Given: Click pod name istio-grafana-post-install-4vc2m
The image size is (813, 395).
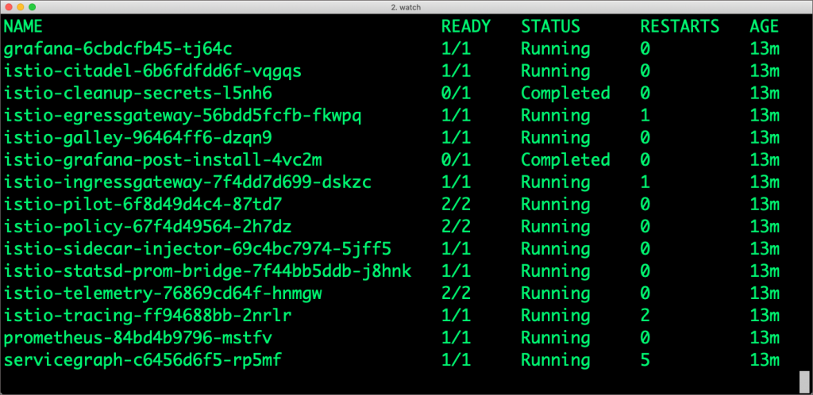Looking at the screenshot, I should click(x=163, y=160).
